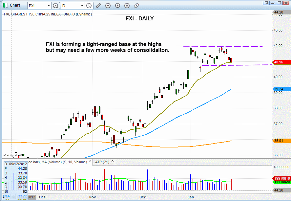The height and width of the screenshot is (201, 291).
Task: Open the alerts 'A' circle icon
Action: 127,6
